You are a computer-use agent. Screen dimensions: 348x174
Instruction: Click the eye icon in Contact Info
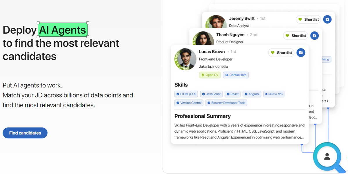click(x=227, y=75)
